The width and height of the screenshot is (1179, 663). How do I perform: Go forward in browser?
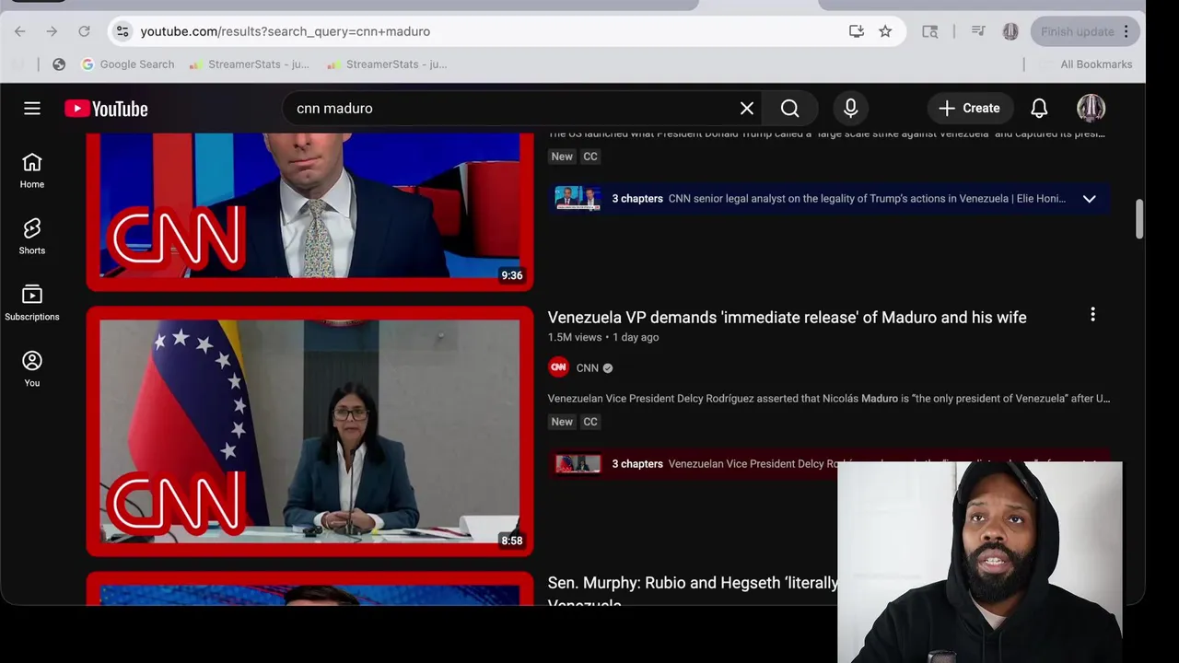pos(52,31)
